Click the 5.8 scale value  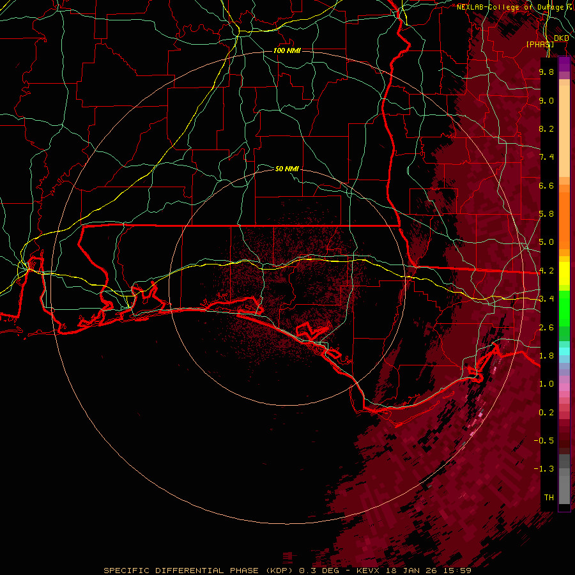tap(546, 214)
